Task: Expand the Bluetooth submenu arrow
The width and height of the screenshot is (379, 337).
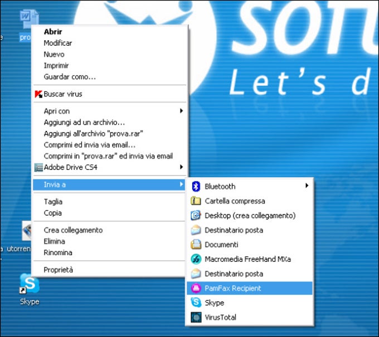Action: coord(307,185)
